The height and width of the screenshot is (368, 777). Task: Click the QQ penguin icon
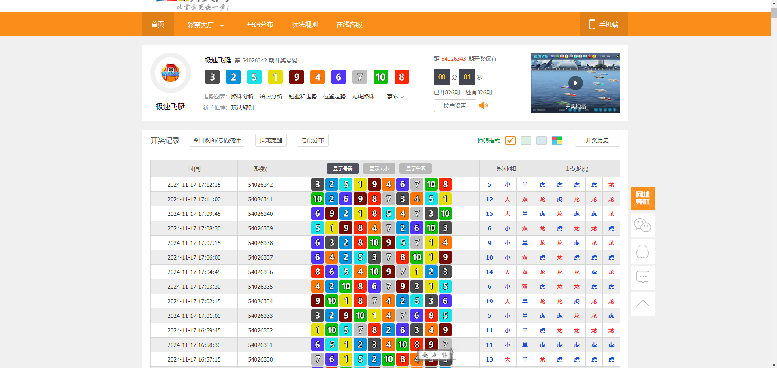coord(643,251)
